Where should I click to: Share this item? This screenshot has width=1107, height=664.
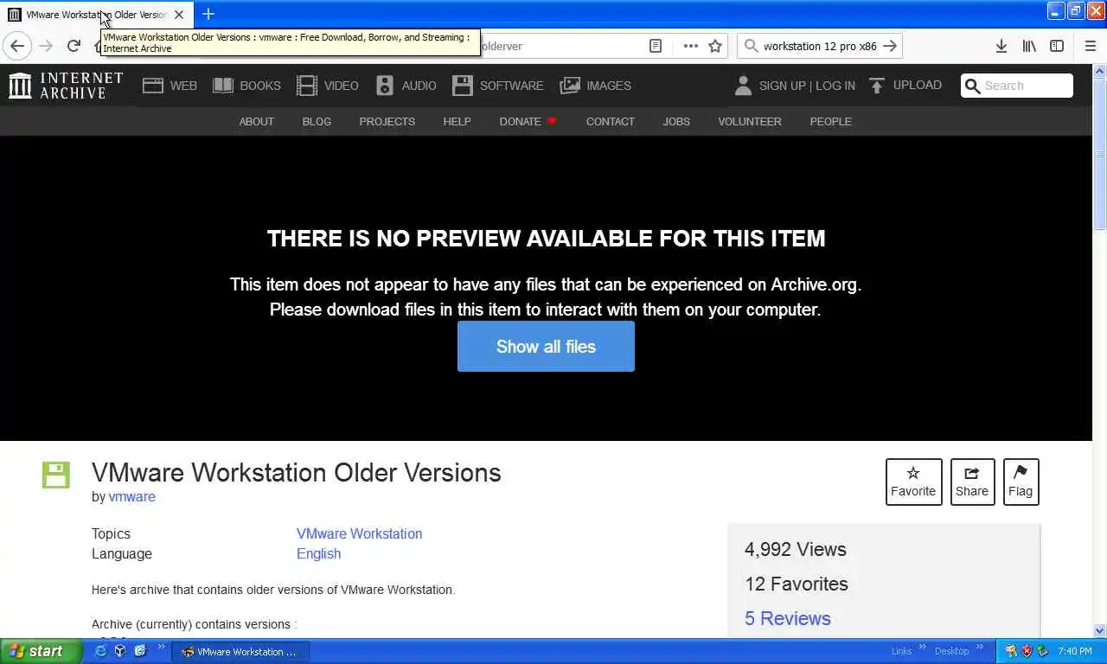pos(972,482)
